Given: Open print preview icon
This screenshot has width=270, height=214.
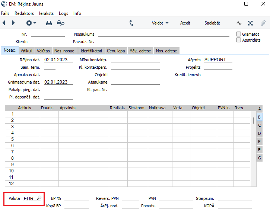Looking at the screenshot, I should pos(60,23).
